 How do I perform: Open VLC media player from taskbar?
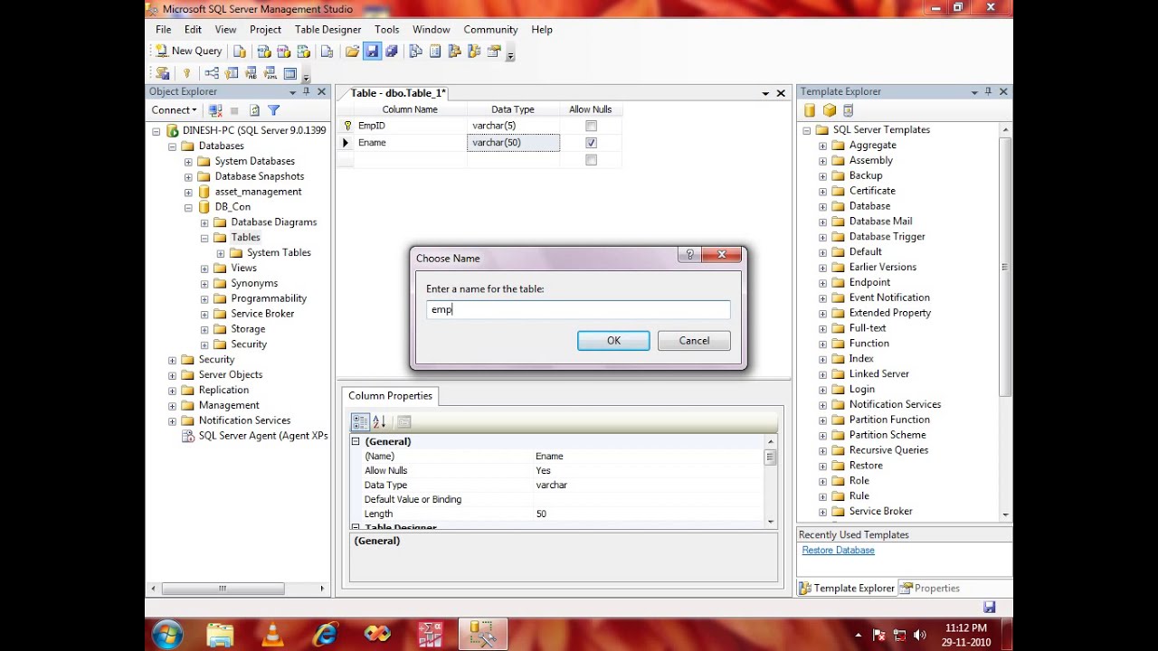pyautogui.click(x=272, y=635)
